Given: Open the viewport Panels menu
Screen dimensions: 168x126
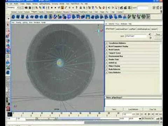Looking at the screenshot, I should (43, 22).
